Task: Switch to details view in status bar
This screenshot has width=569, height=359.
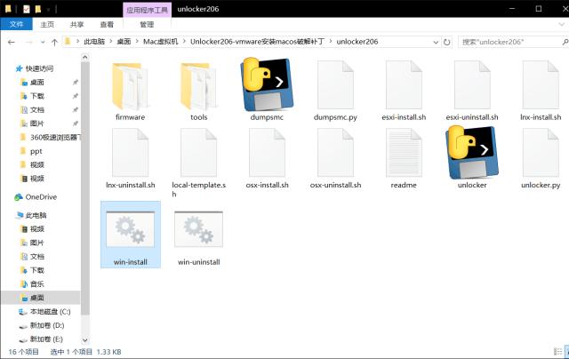Action: (x=557, y=351)
